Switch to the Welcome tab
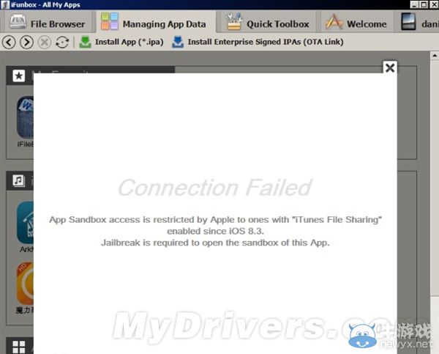 click(x=356, y=23)
